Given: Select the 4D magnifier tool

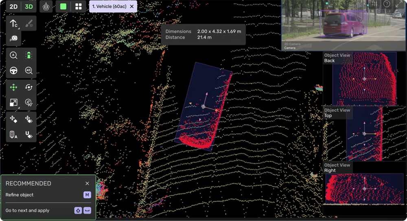Looking at the screenshot, I should click(28, 70).
